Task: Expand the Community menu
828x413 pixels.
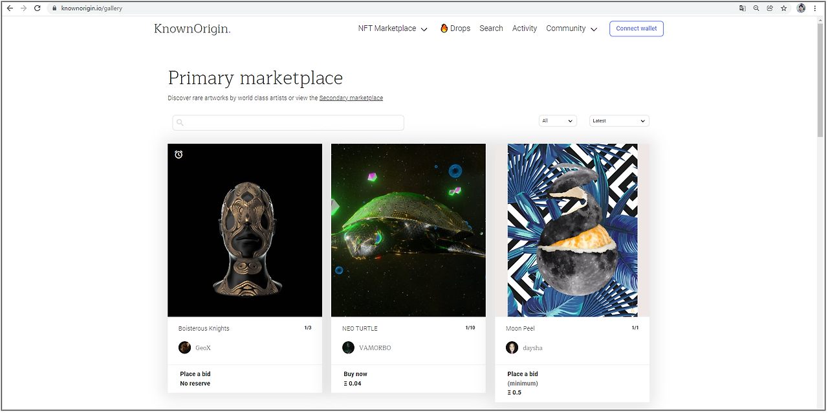Action: tap(572, 28)
